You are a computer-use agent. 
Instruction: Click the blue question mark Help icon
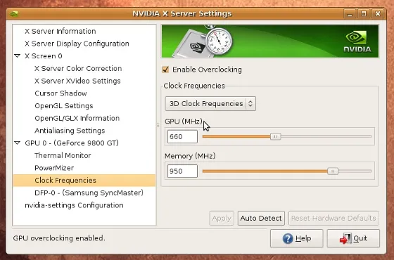288,238
